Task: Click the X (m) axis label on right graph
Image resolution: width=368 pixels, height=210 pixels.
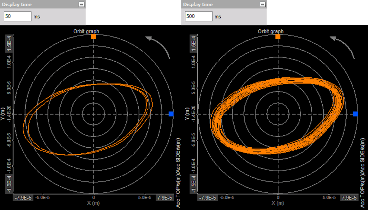Action: pos(278,203)
